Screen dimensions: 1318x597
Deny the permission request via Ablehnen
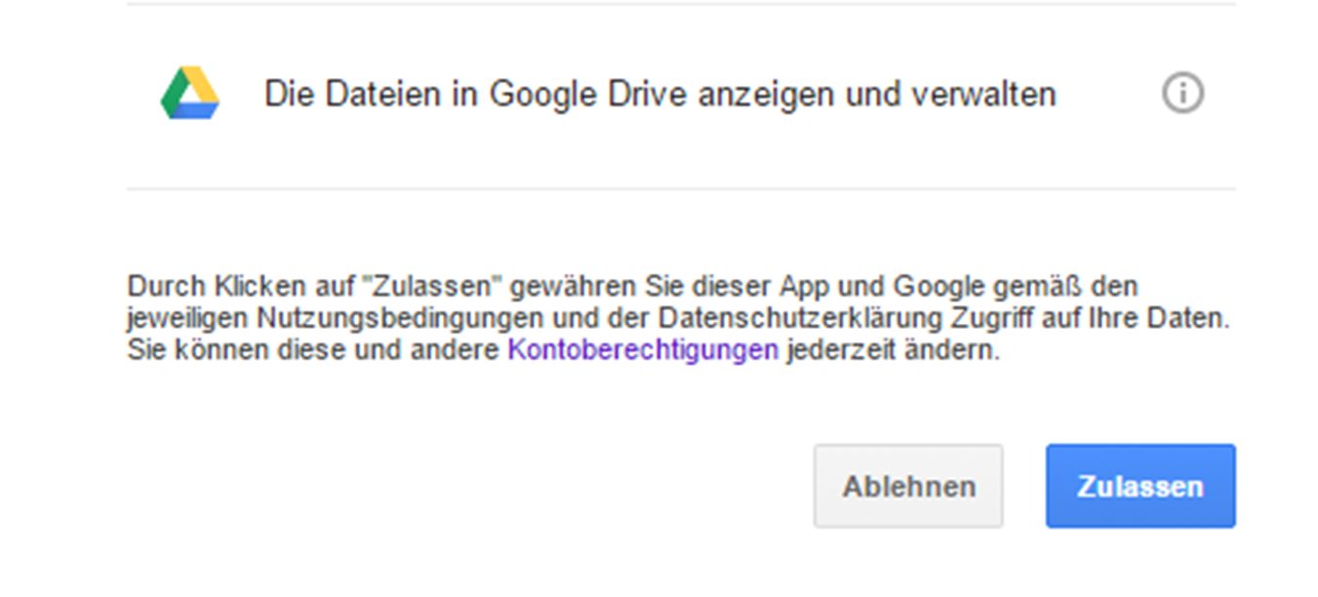(908, 485)
